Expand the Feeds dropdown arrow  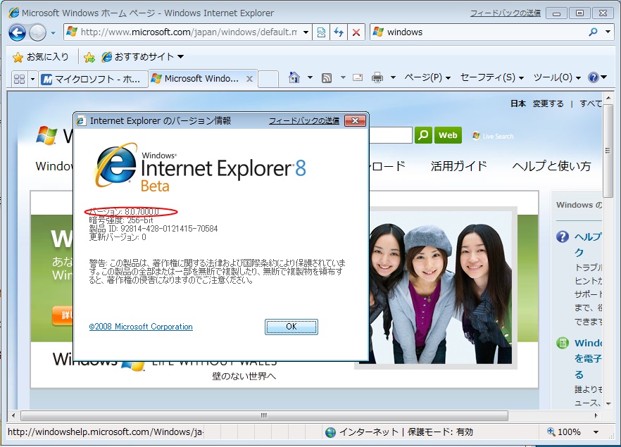tap(343, 77)
